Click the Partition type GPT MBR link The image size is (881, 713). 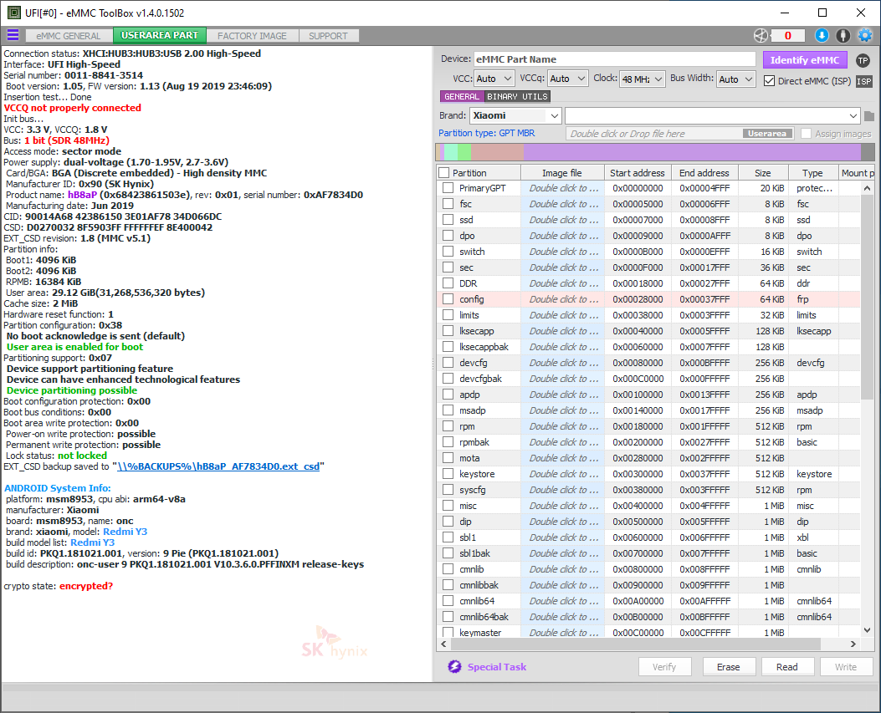click(487, 133)
